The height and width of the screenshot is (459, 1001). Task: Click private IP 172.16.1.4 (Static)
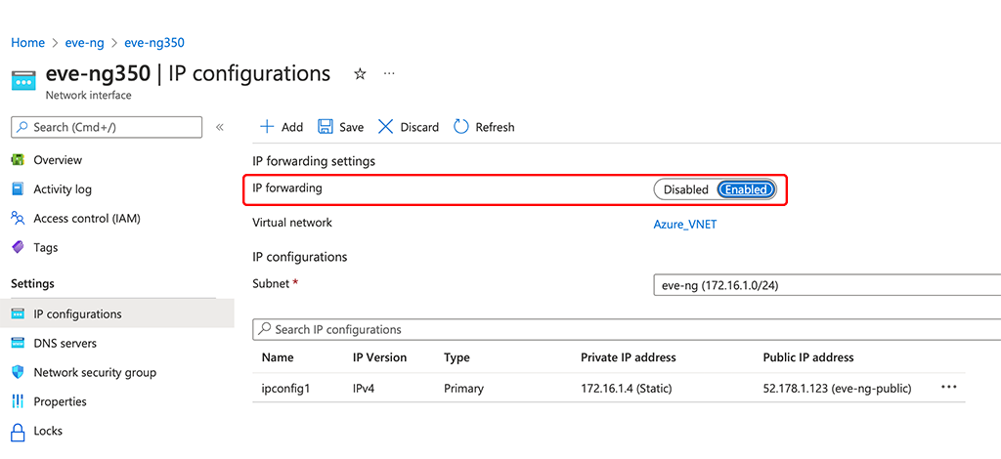[627, 388]
